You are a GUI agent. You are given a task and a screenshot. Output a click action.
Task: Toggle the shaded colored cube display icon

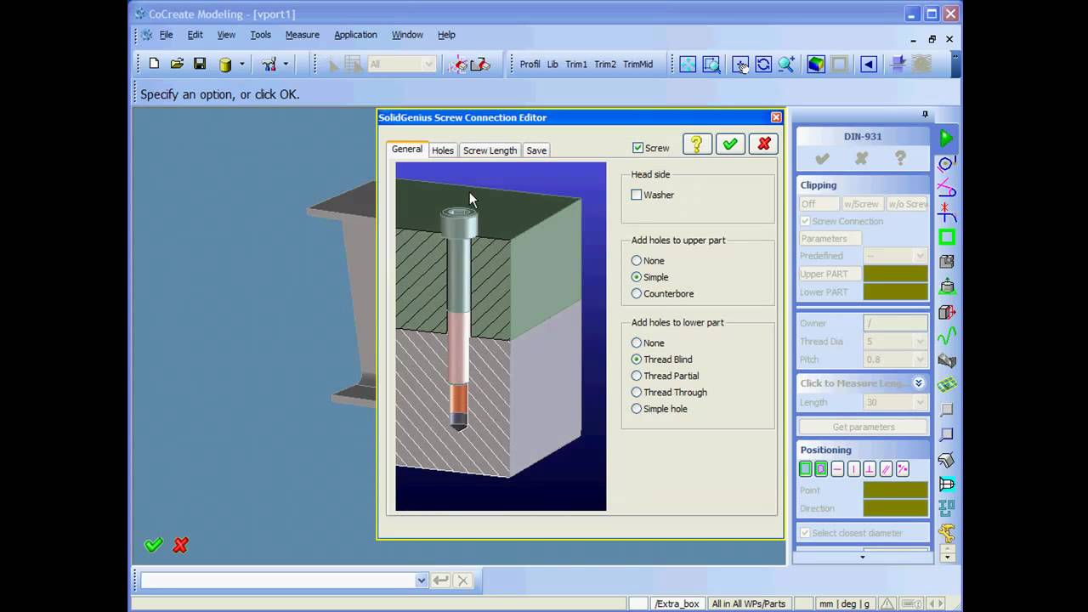(x=816, y=65)
